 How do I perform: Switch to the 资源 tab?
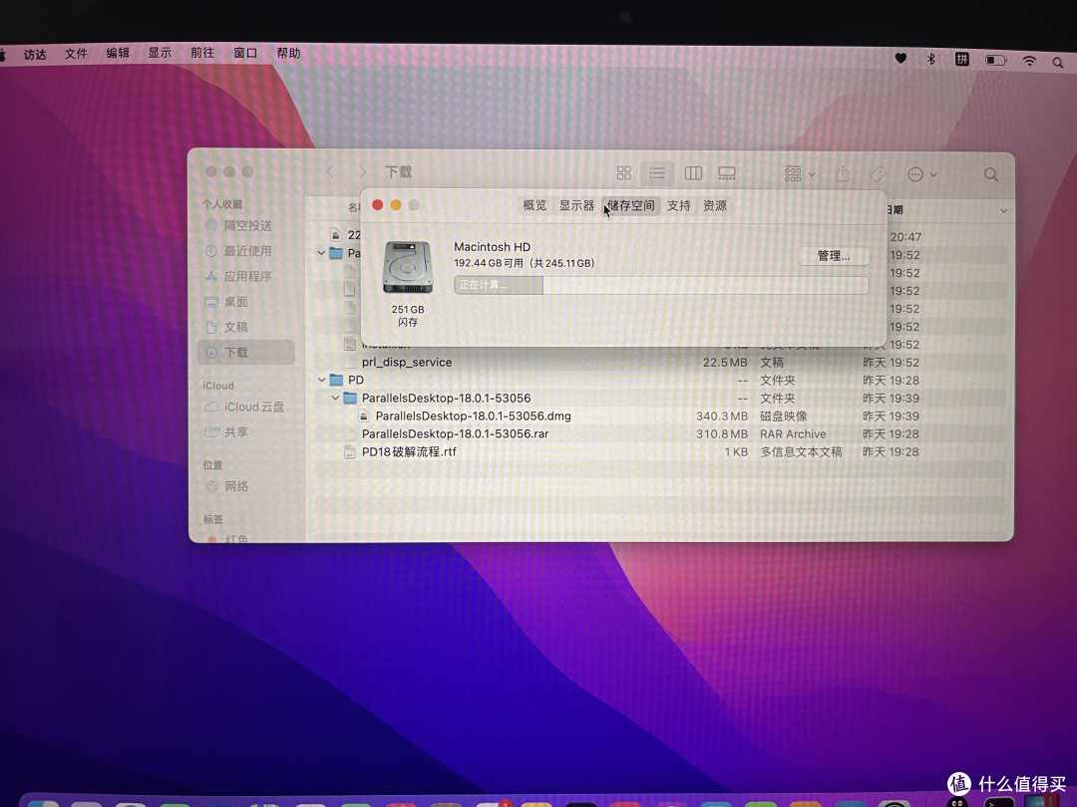(x=714, y=205)
